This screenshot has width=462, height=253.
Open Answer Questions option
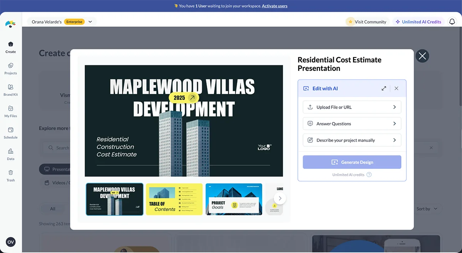tap(352, 124)
